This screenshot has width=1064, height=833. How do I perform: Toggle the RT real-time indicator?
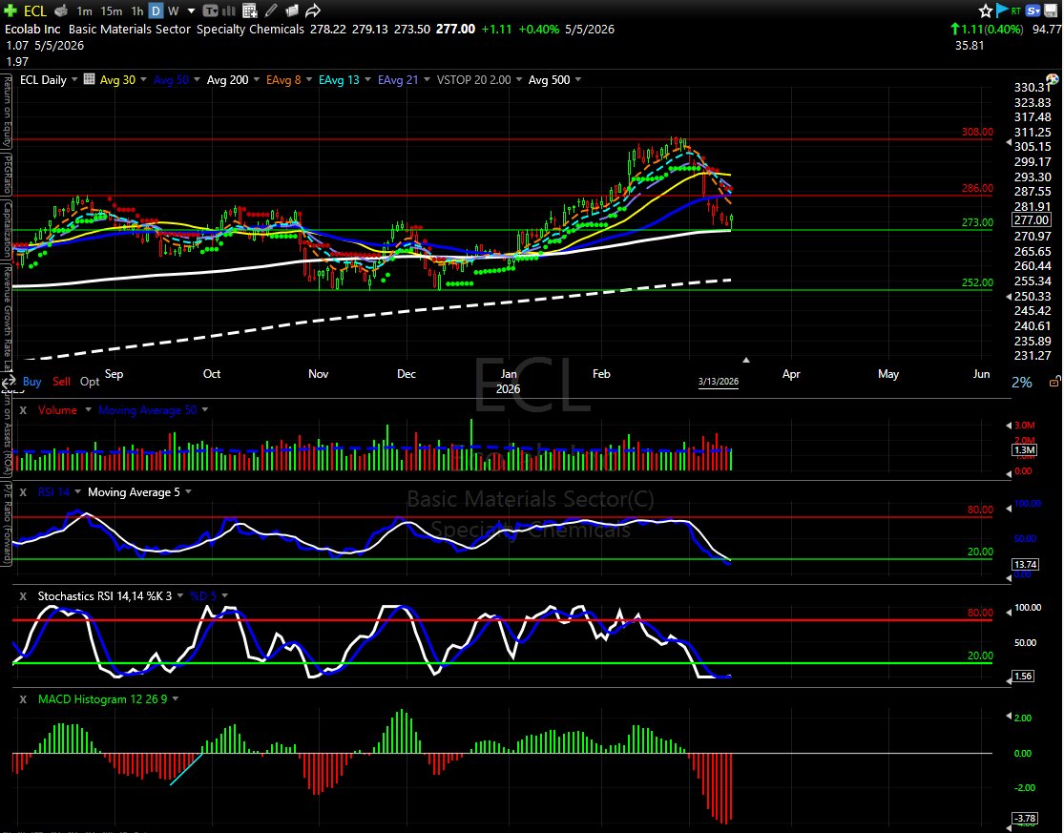click(x=1016, y=10)
